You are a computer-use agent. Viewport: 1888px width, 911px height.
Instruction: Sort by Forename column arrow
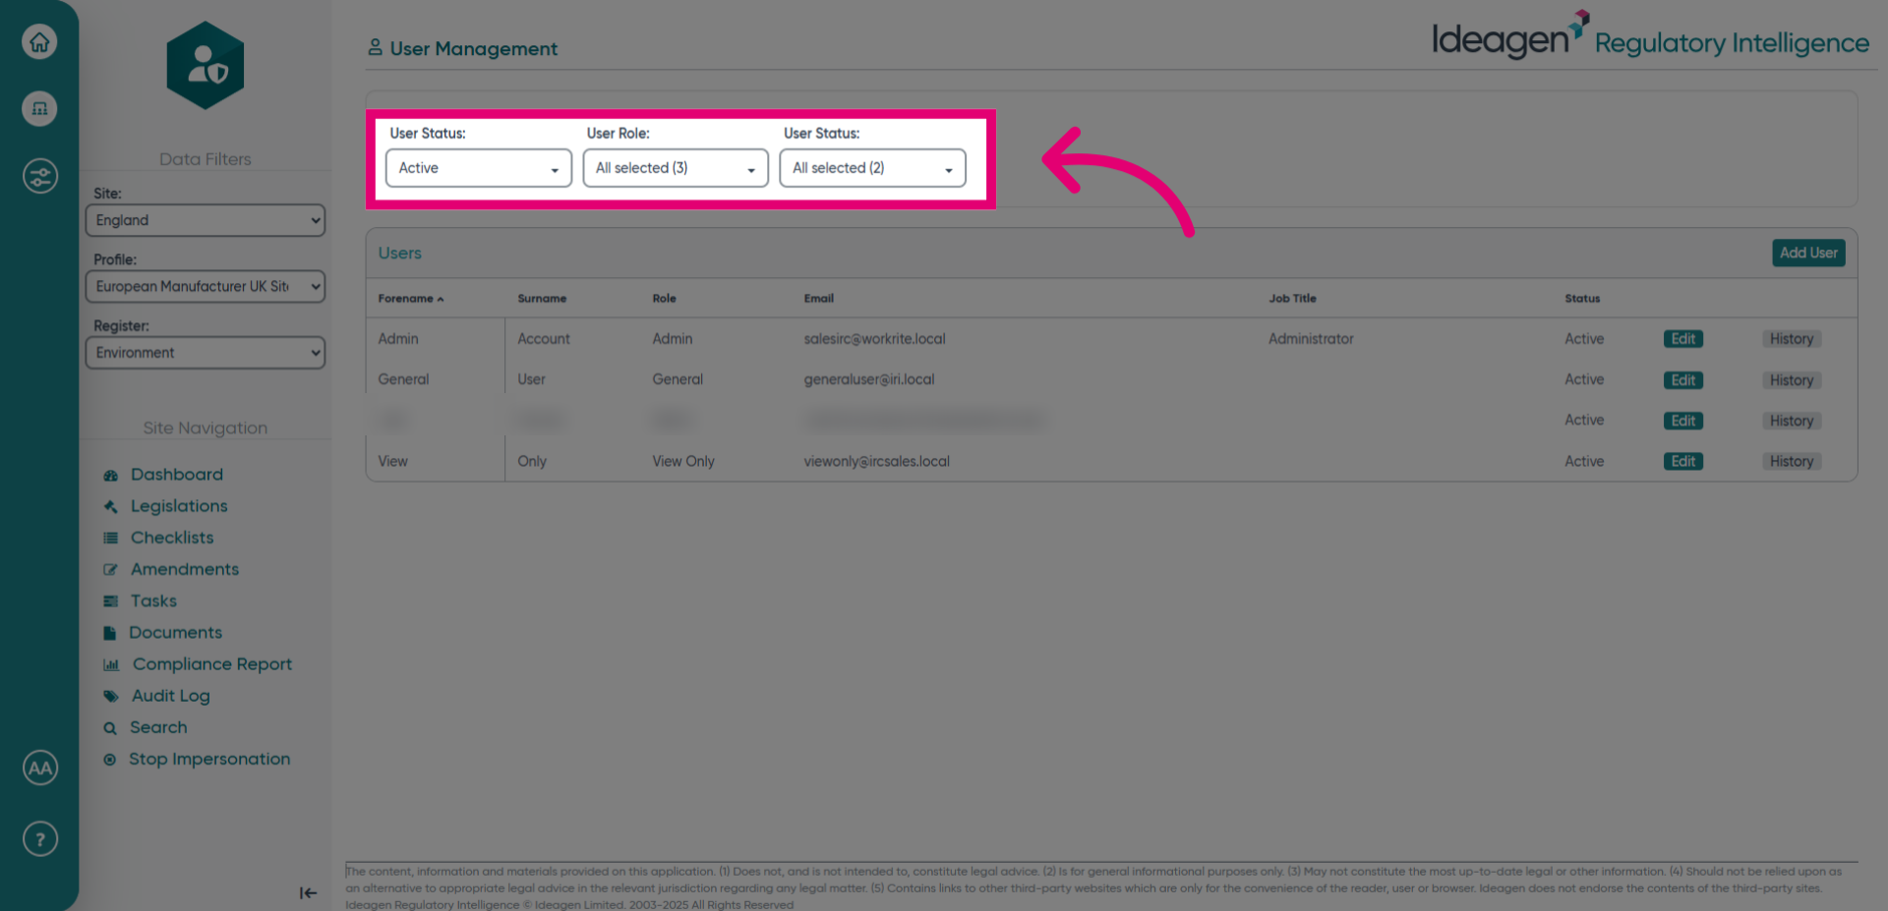tap(441, 299)
